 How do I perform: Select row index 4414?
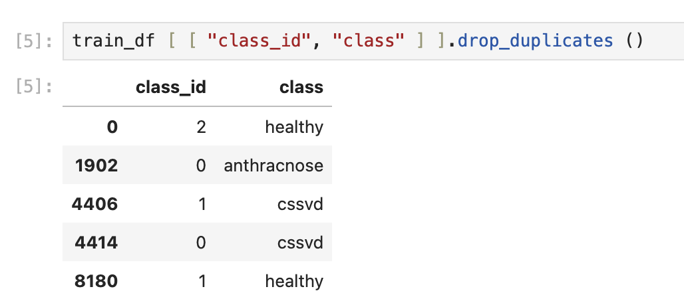tap(94, 243)
